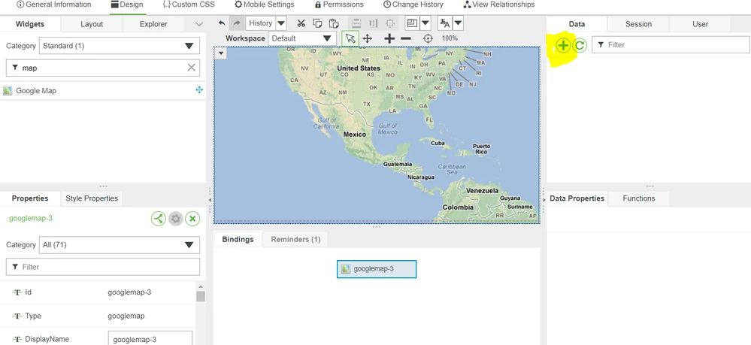The image size is (751, 345).
Task: Click the green googlemap-3 widget name
Action: pyautogui.click(x=31, y=219)
